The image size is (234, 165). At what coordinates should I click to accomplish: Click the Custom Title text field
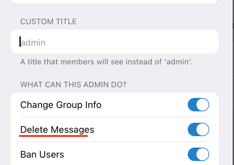(114, 42)
